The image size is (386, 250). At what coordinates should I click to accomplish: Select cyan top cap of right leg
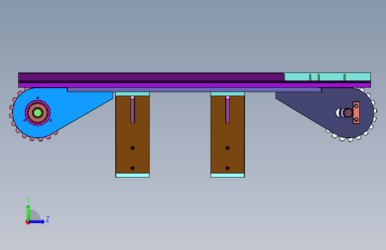click(228, 94)
